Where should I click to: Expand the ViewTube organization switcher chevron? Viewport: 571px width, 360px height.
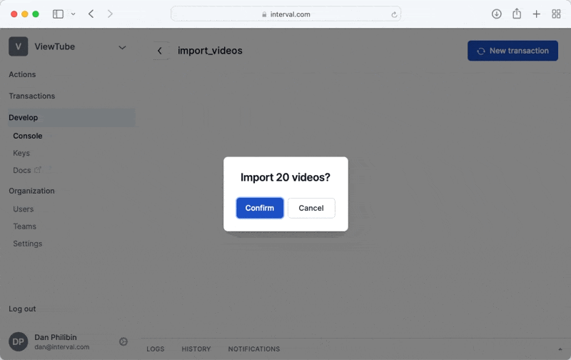click(x=122, y=47)
